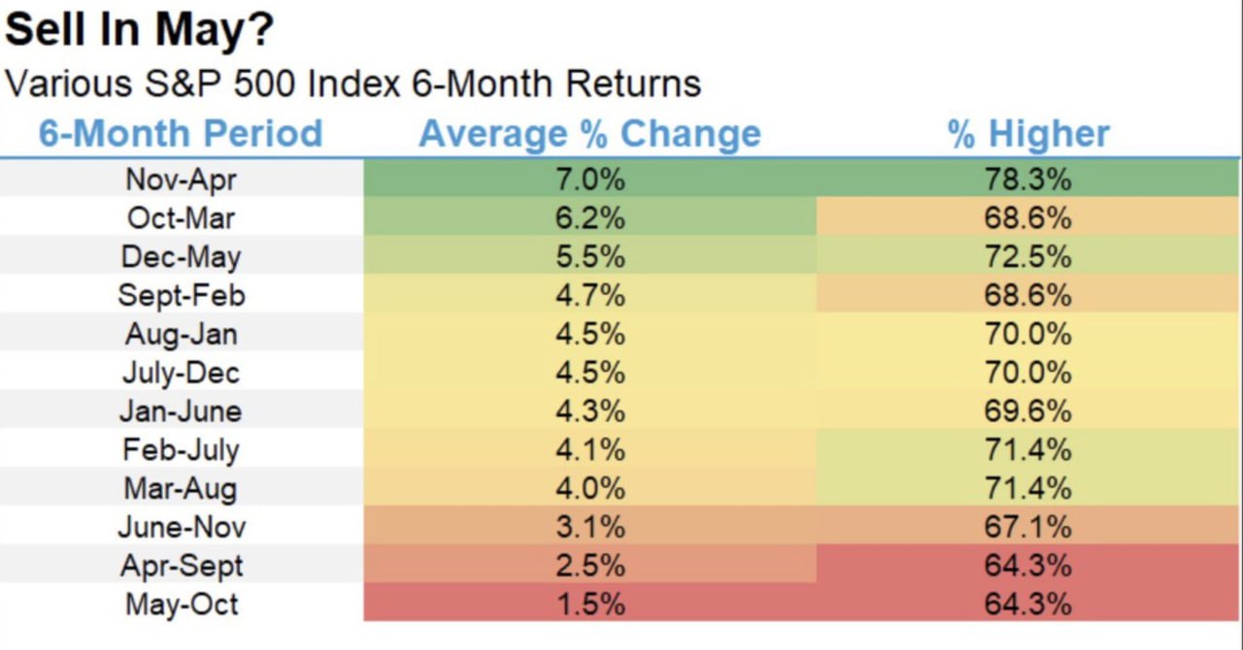Select the red 1.5% average change cell
The width and height of the screenshot is (1243, 650).
(589, 604)
